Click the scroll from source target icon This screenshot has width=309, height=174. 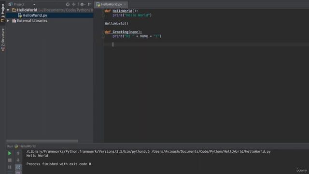coord(68,4)
